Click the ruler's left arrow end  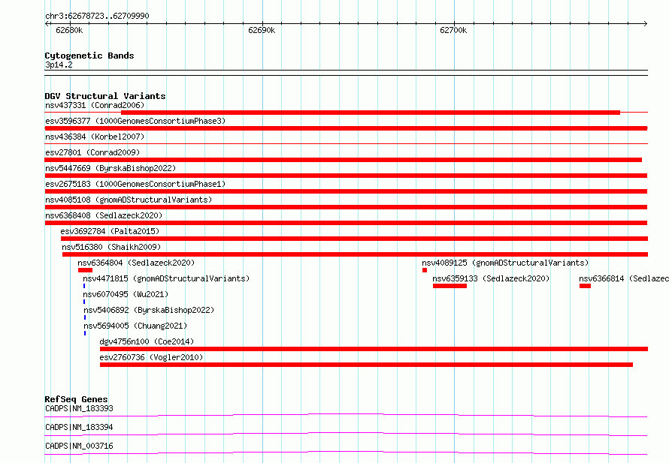coord(47,23)
